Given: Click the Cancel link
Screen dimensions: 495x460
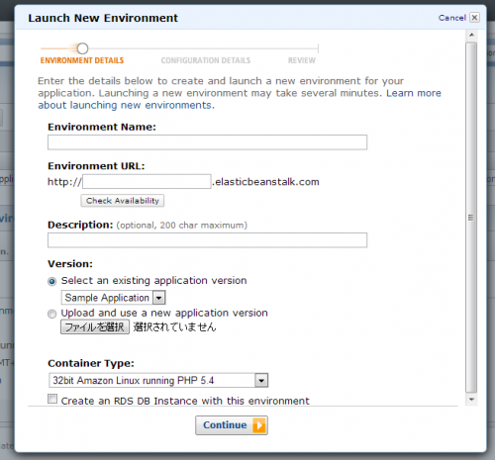Looking at the screenshot, I should 452,18.
